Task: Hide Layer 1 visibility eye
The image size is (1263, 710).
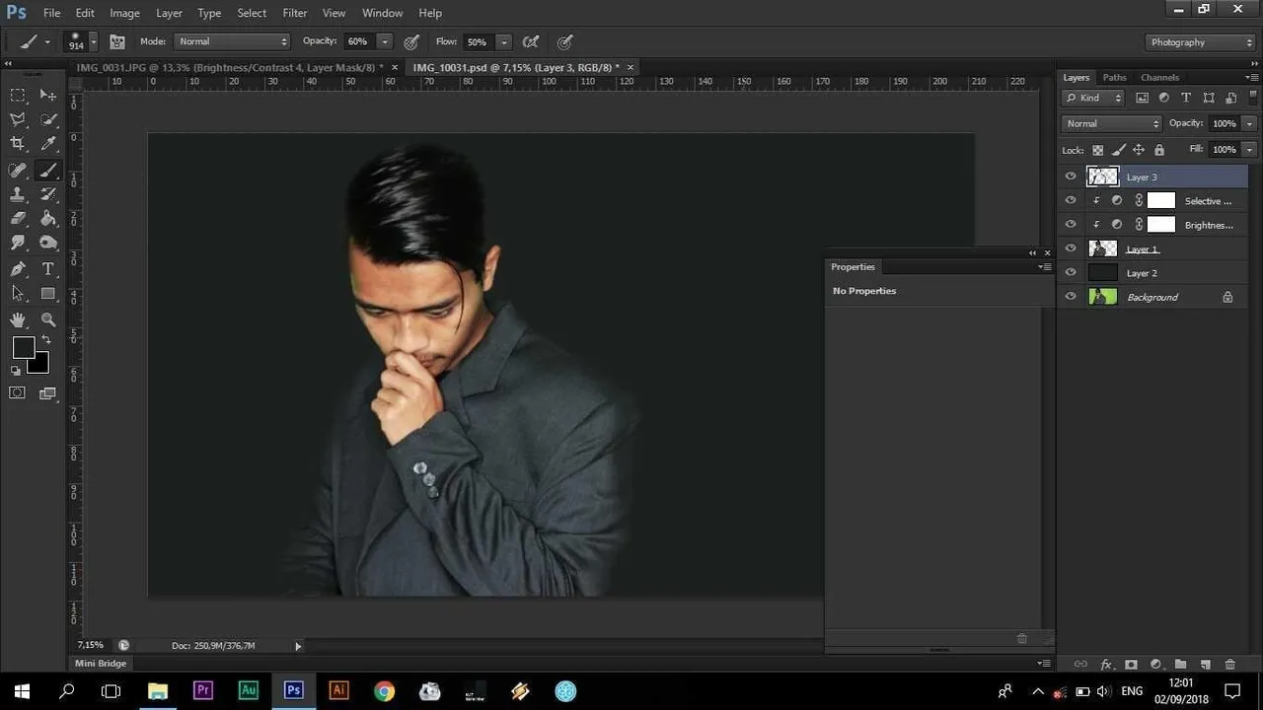Action: pos(1071,248)
